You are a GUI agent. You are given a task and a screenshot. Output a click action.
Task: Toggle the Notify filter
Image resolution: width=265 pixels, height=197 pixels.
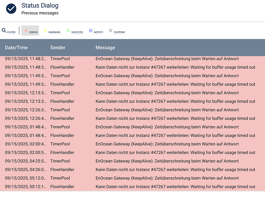(x=96, y=31)
